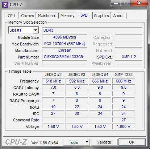Click the CPU-Z purple logo icon

pos(5,5)
